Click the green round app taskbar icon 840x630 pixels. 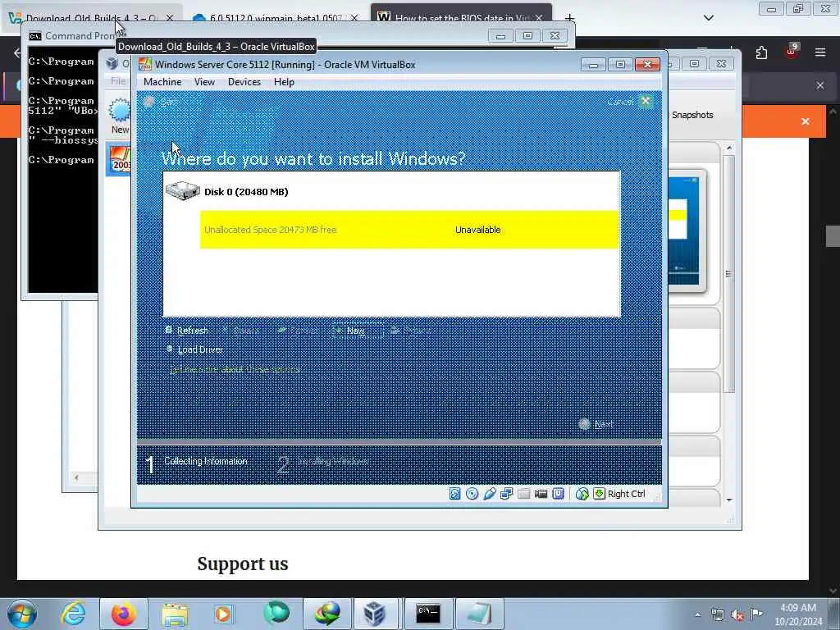(276, 613)
